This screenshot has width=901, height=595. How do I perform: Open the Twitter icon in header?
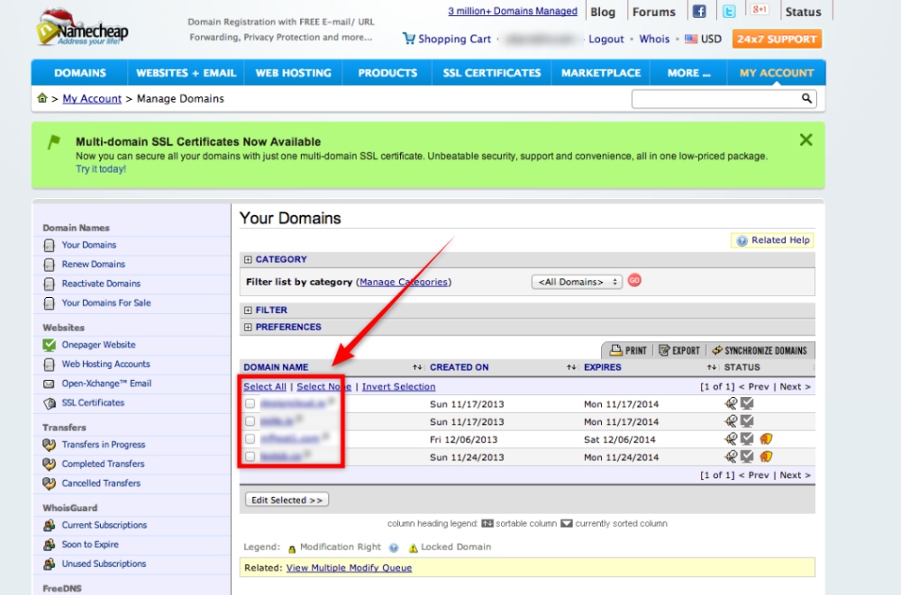point(728,12)
